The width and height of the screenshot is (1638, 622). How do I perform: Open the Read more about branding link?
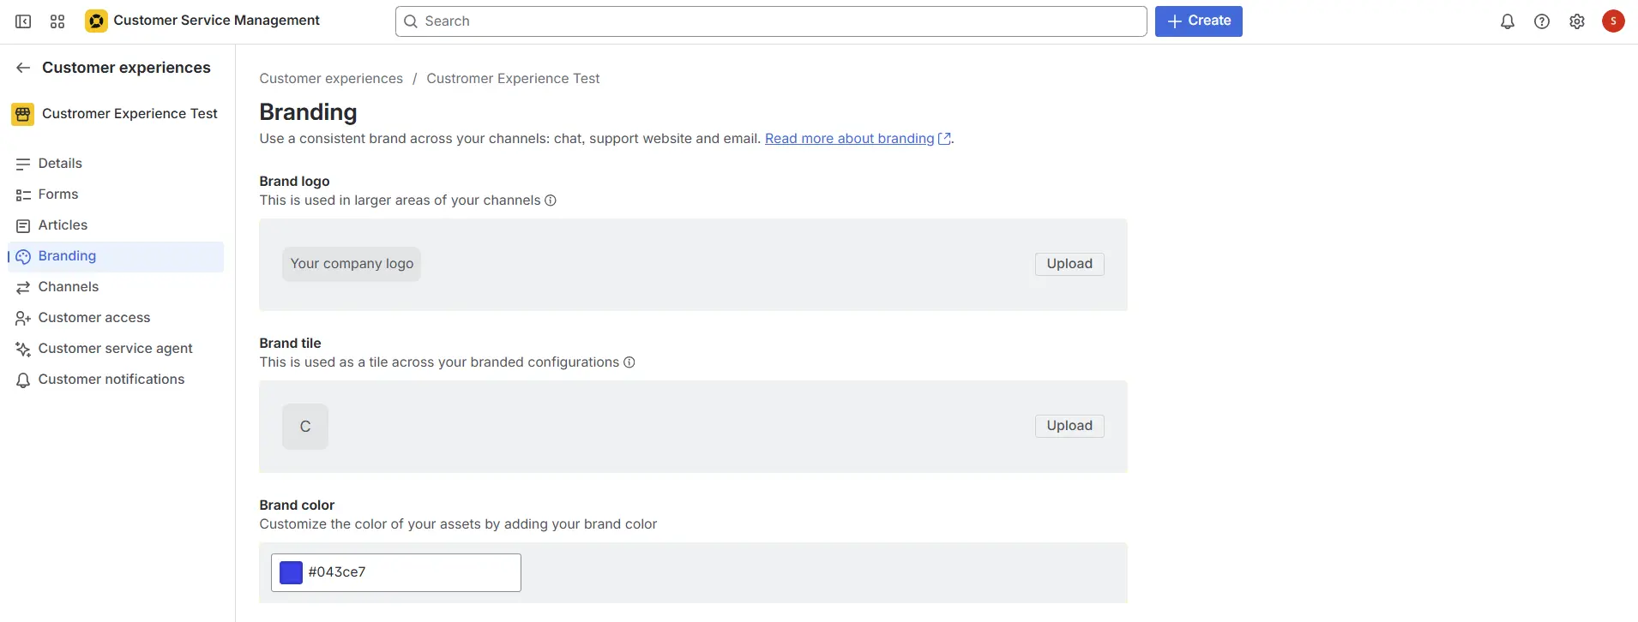tap(849, 139)
